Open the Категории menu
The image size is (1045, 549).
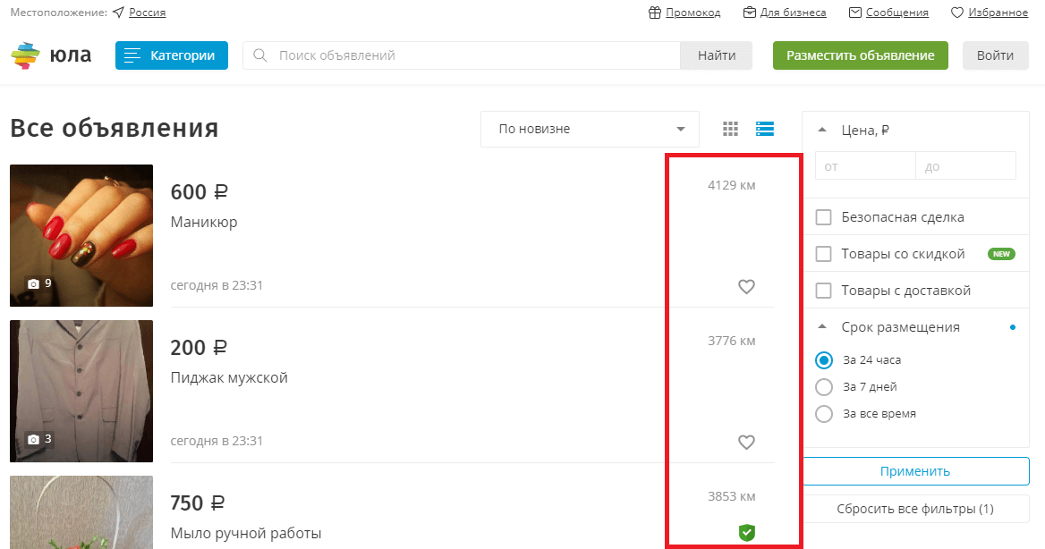[x=172, y=55]
